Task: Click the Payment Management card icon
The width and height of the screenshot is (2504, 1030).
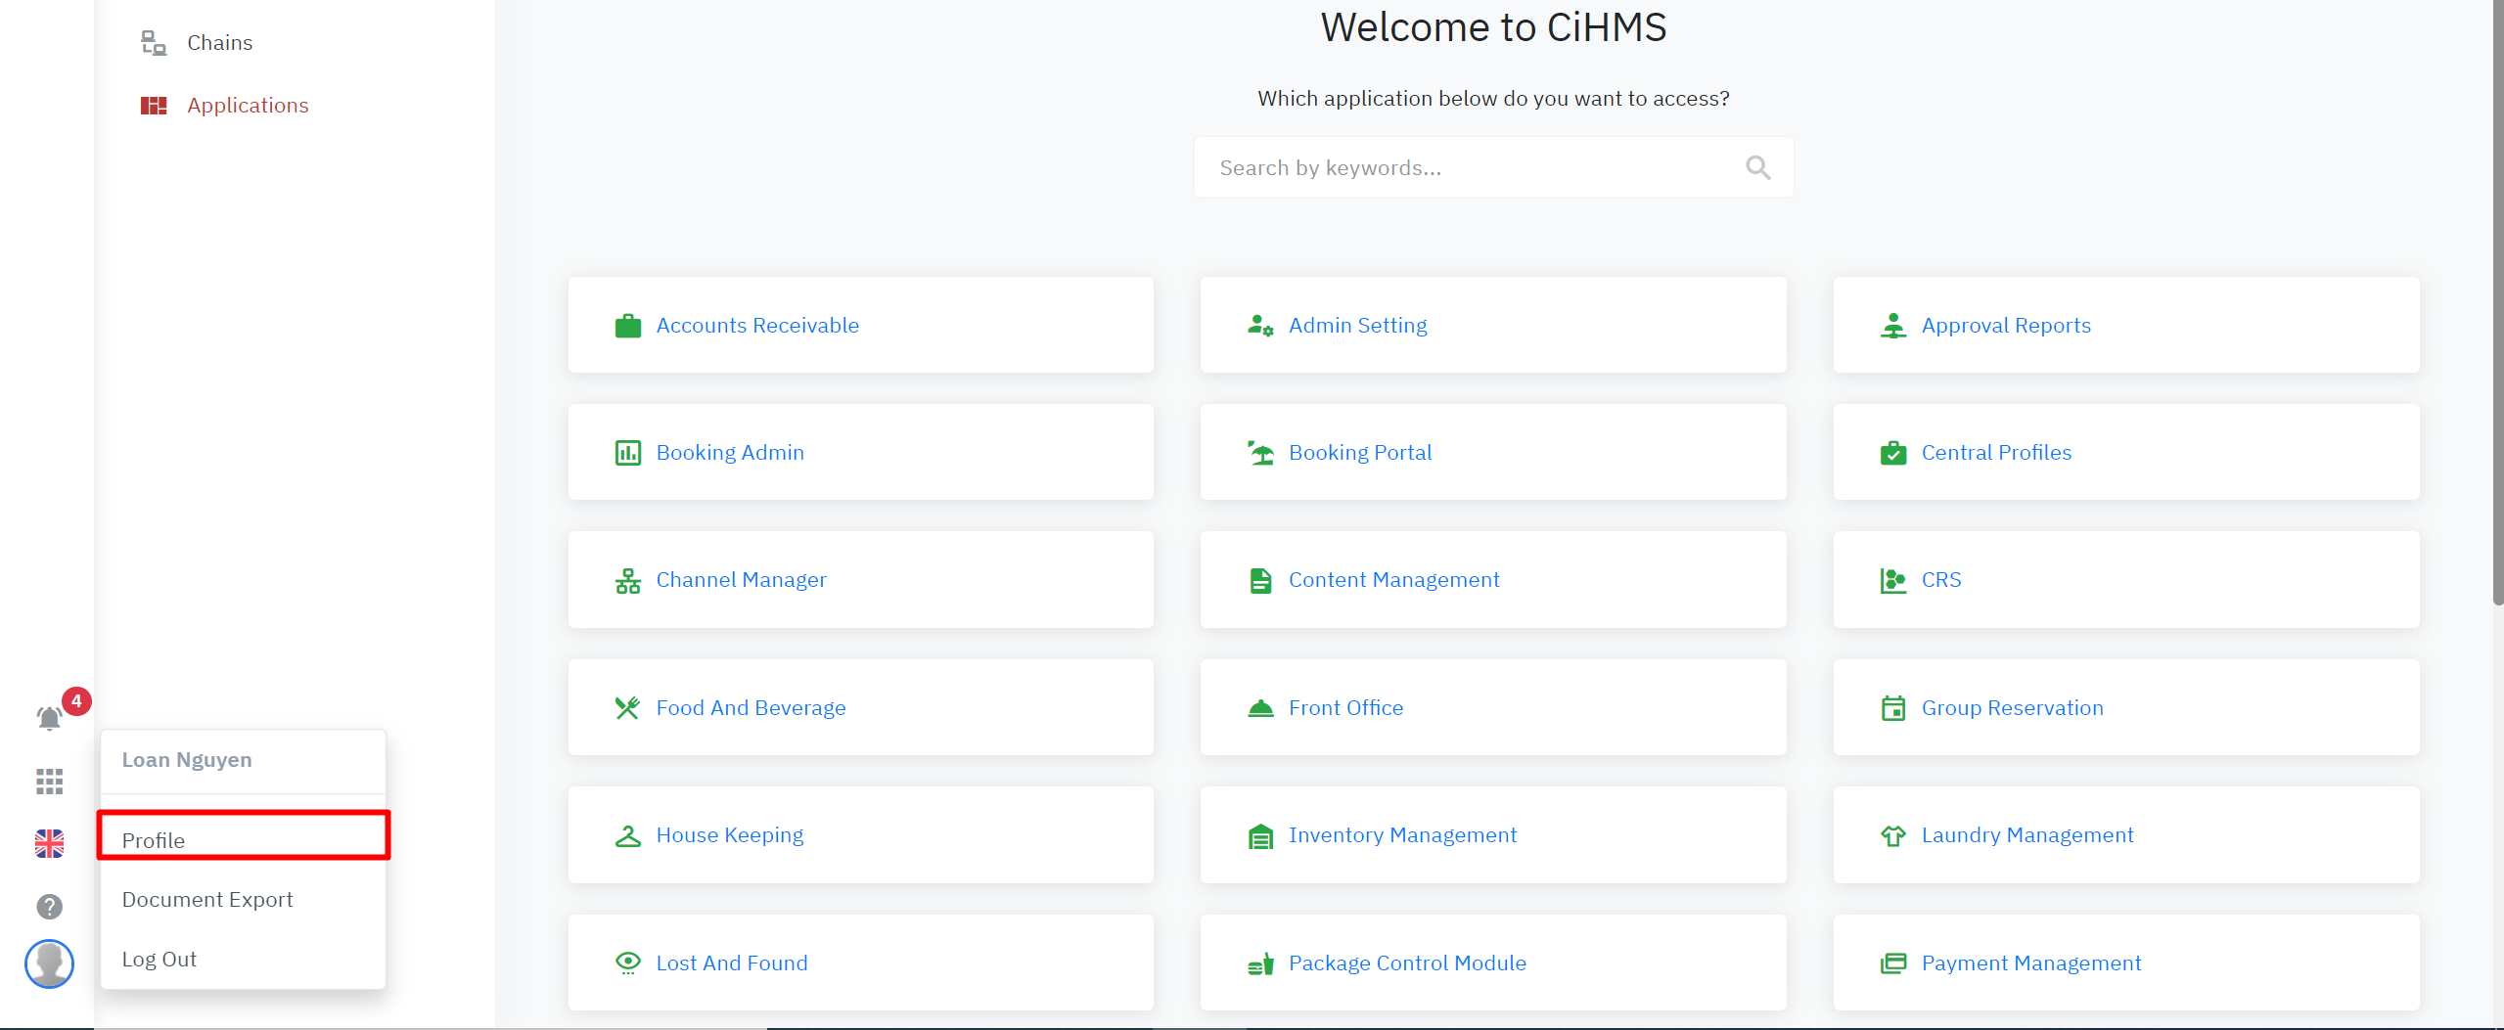Action: [x=1893, y=963]
